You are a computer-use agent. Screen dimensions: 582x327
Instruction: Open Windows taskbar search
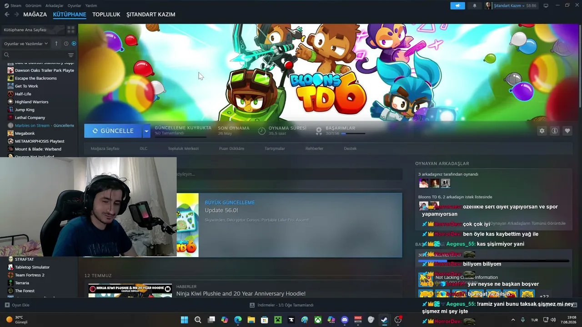pyautogui.click(x=198, y=320)
